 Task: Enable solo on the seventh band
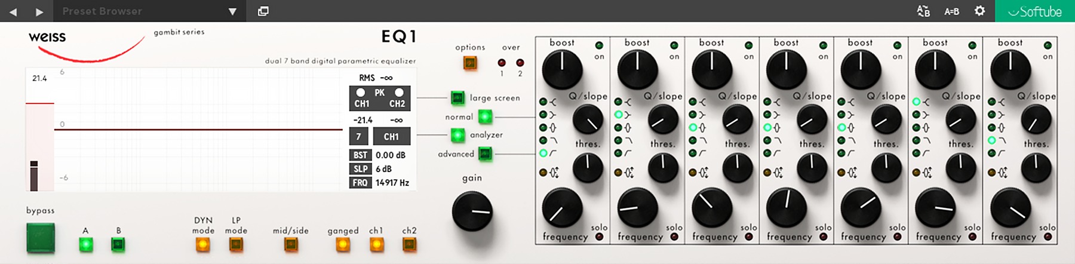pyautogui.click(x=1048, y=237)
